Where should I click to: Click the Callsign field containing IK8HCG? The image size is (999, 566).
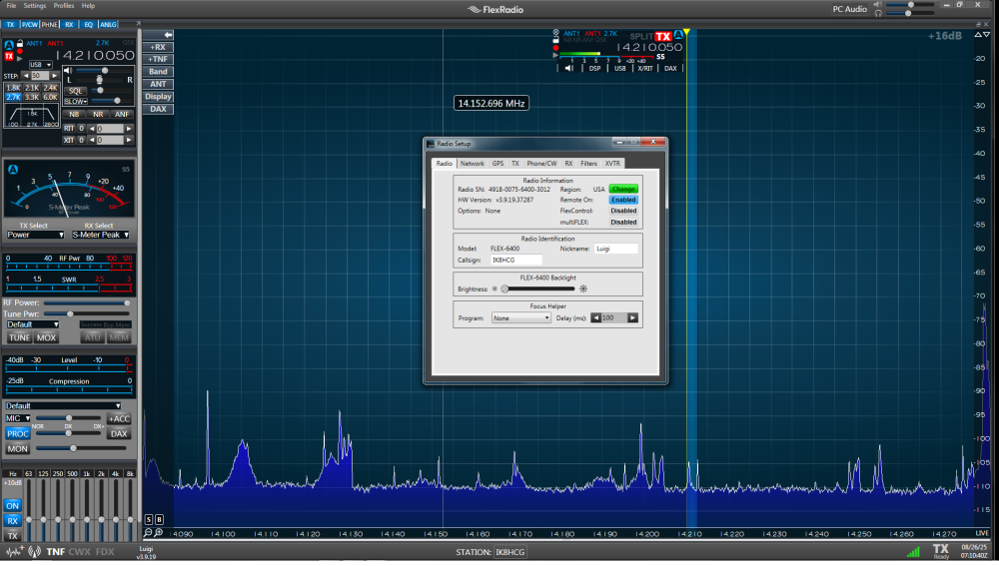click(516, 261)
